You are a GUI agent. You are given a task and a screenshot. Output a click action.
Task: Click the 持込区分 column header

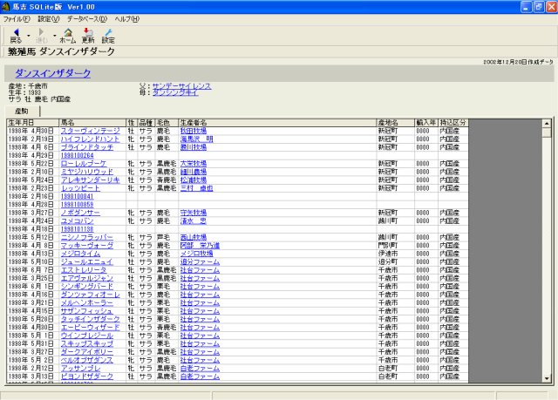click(x=453, y=123)
